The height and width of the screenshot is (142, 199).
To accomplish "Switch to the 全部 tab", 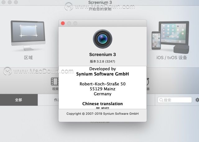I will (x=19, y=100).
